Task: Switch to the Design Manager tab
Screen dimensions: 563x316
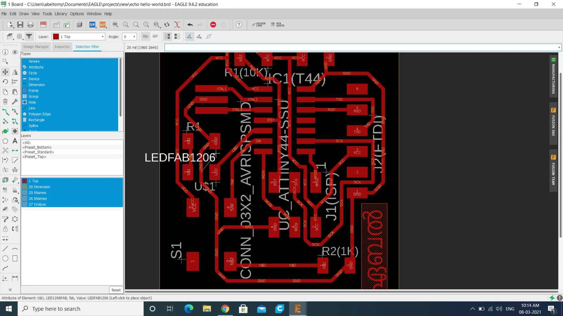Action: click(x=36, y=47)
